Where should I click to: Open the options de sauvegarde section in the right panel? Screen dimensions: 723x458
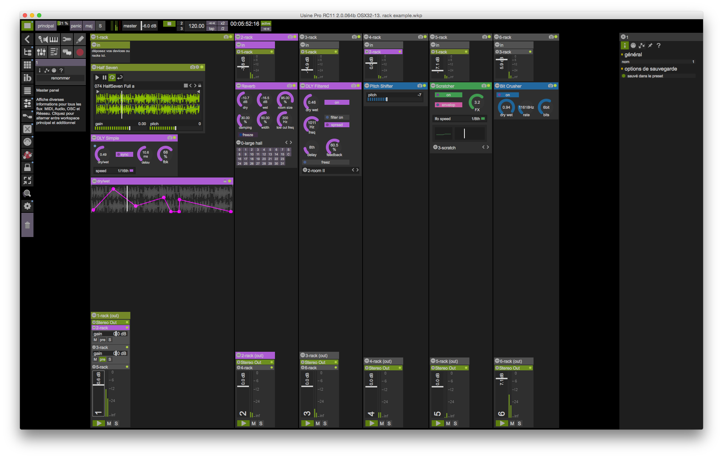coord(650,68)
